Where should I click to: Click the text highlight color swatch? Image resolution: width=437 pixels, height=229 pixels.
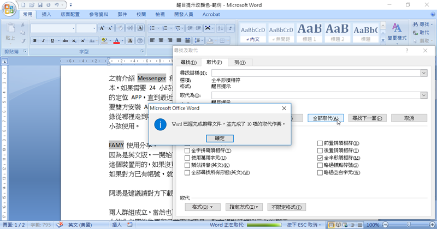tap(104, 41)
